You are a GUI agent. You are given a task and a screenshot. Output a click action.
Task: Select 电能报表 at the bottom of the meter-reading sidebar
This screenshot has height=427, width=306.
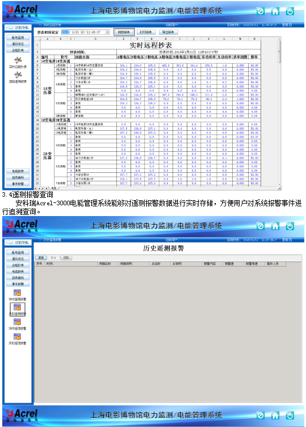pyautogui.click(x=18, y=171)
